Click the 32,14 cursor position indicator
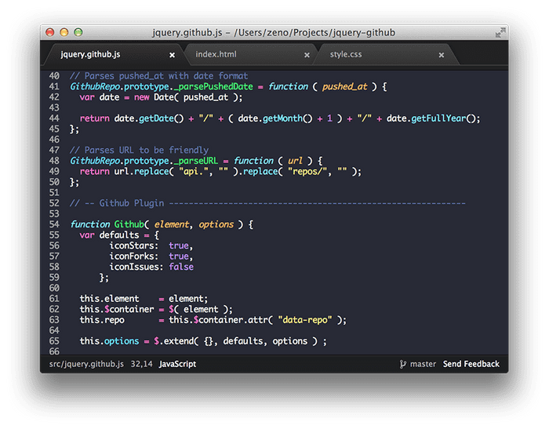Viewport: 549px width, 429px height. (141, 364)
